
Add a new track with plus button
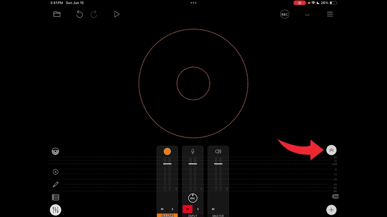point(331,210)
